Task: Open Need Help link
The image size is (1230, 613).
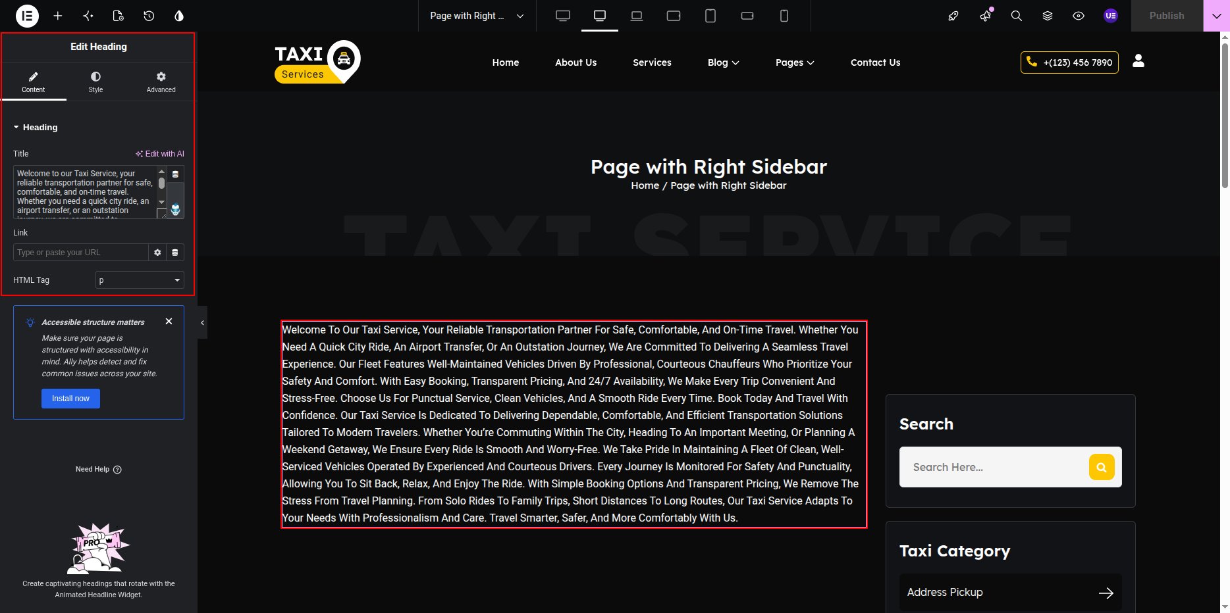Action: click(98, 470)
